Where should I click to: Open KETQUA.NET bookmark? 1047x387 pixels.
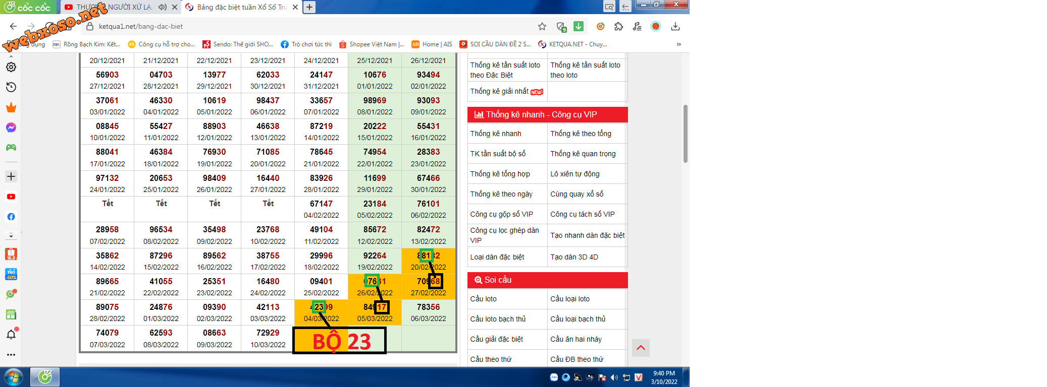point(572,44)
